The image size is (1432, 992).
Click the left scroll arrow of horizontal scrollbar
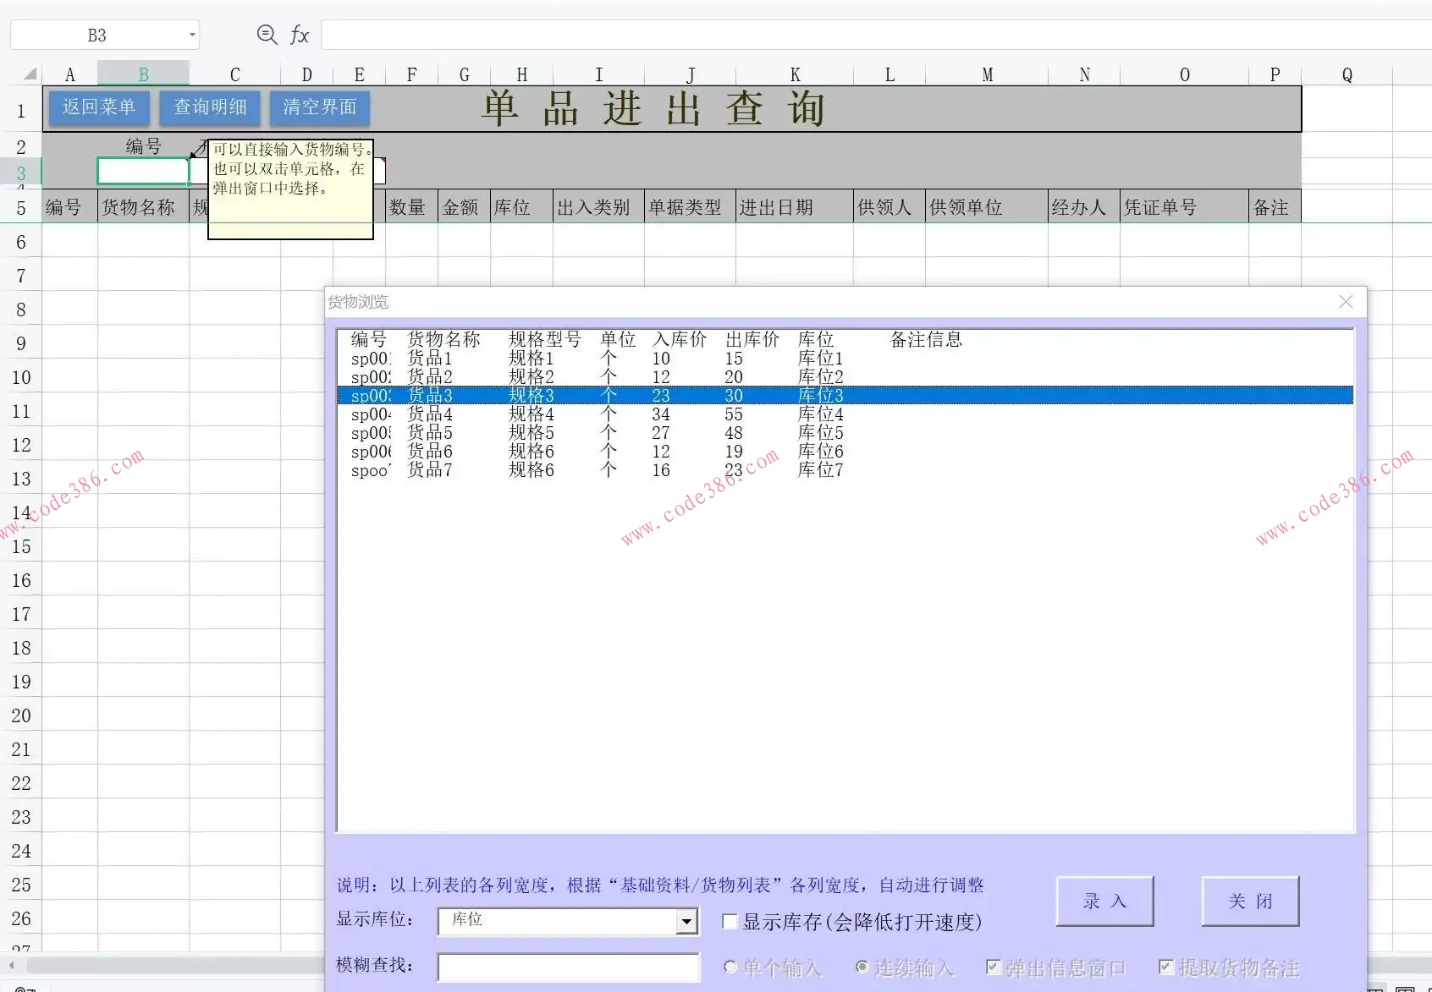(x=12, y=965)
